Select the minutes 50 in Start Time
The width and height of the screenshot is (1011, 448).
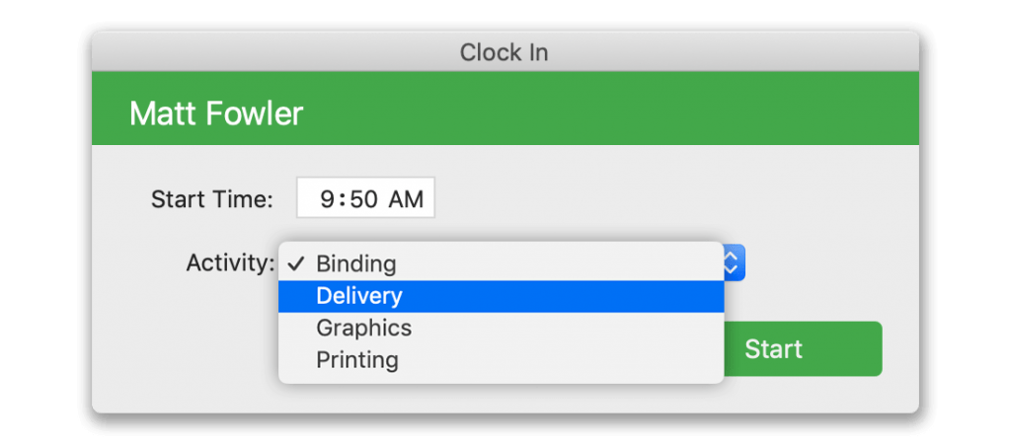click(363, 199)
